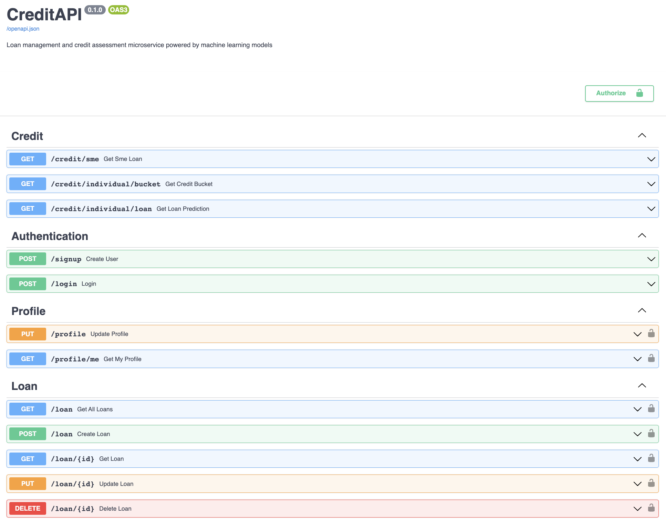The width and height of the screenshot is (666, 522).
Task: Expand the POST /signup Create User endpoint
Action: 651,259
